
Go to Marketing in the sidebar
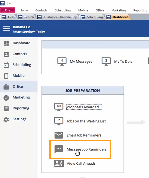coord(21,97)
